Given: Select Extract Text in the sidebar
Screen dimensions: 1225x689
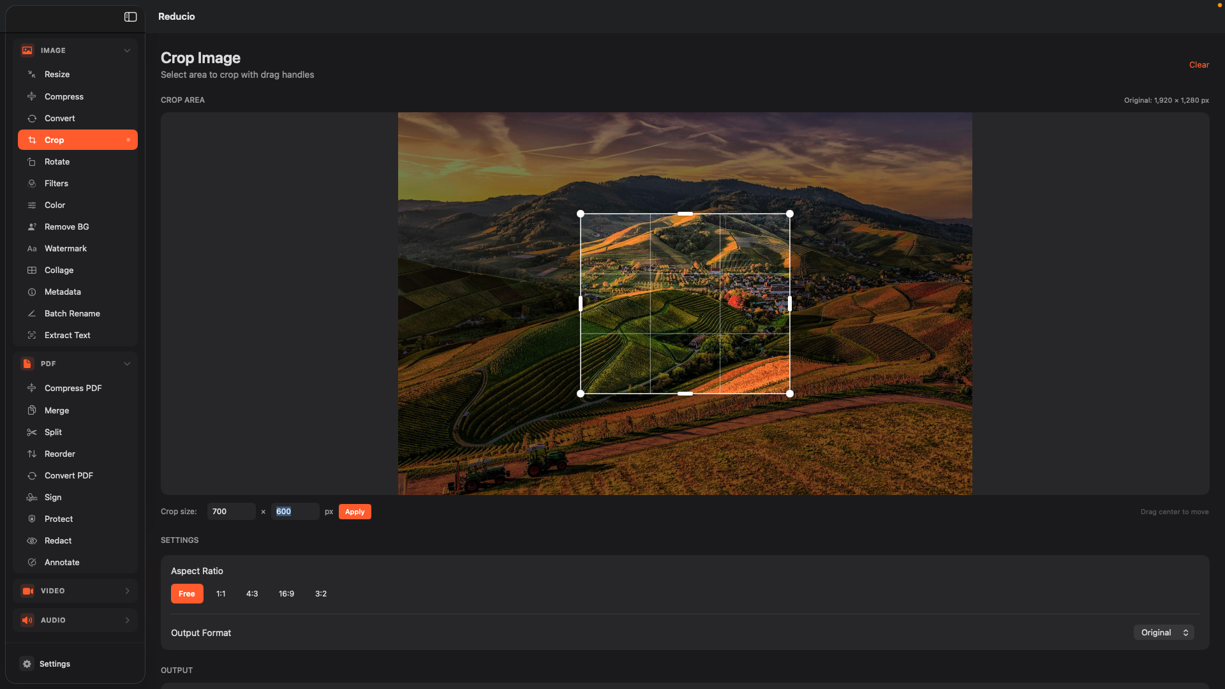Looking at the screenshot, I should [67, 335].
